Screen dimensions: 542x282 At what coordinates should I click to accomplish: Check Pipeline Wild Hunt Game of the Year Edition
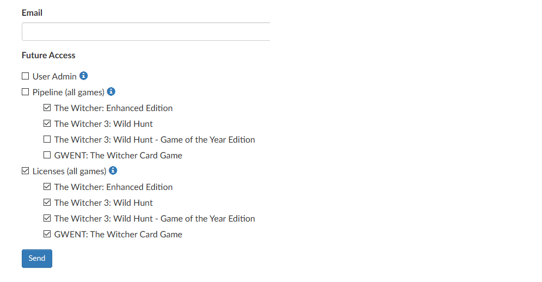(x=47, y=139)
